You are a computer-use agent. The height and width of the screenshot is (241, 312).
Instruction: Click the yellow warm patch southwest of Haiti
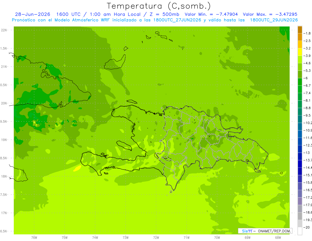(77, 168)
